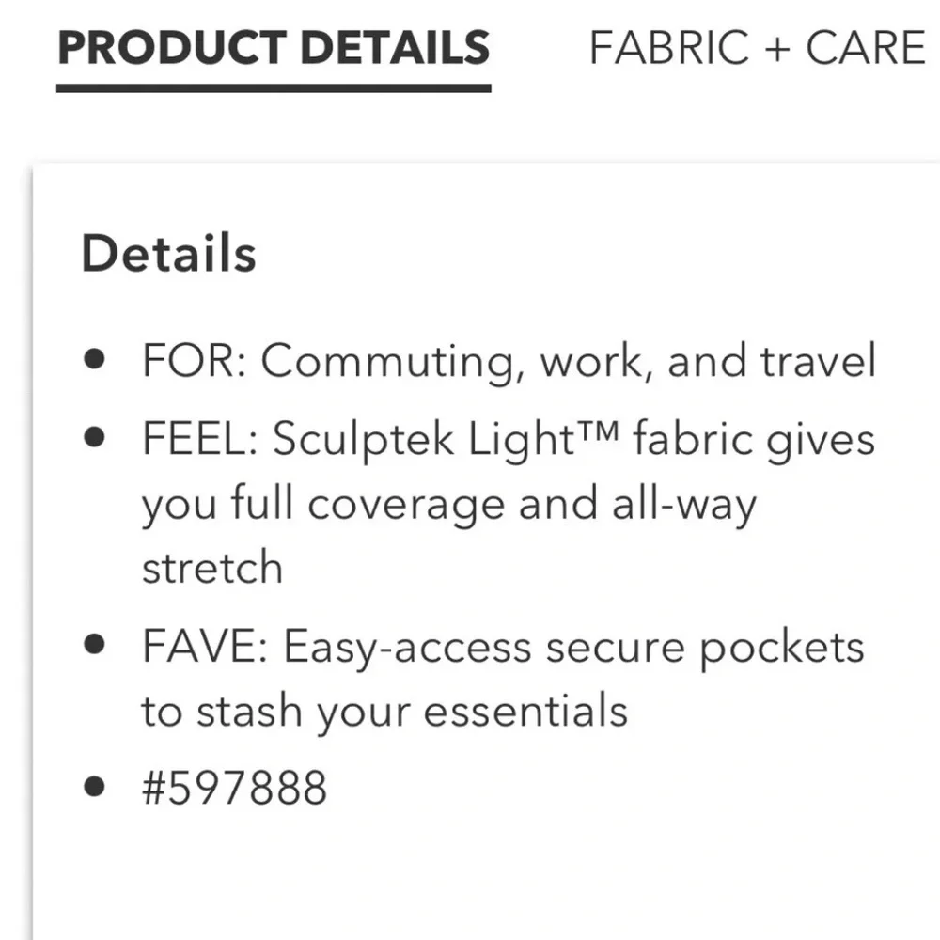Click the 'you full coverage and all-way' line
Image resolution: width=940 pixels, height=940 pixels.
tap(449, 504)
